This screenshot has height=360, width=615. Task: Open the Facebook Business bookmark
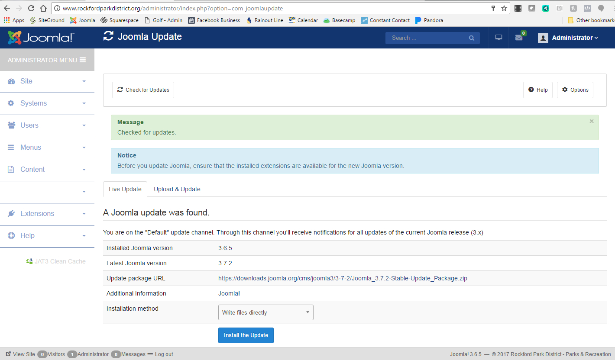(x=214, y=20)
